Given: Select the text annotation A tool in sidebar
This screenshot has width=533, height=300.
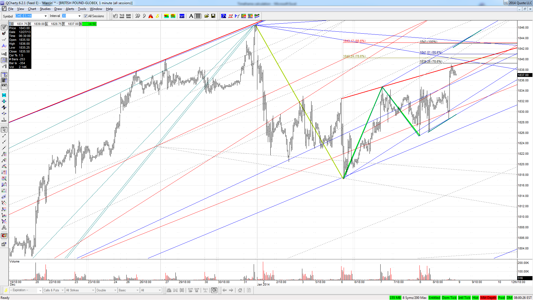Looking at the screenshot, I should point(4,227).
